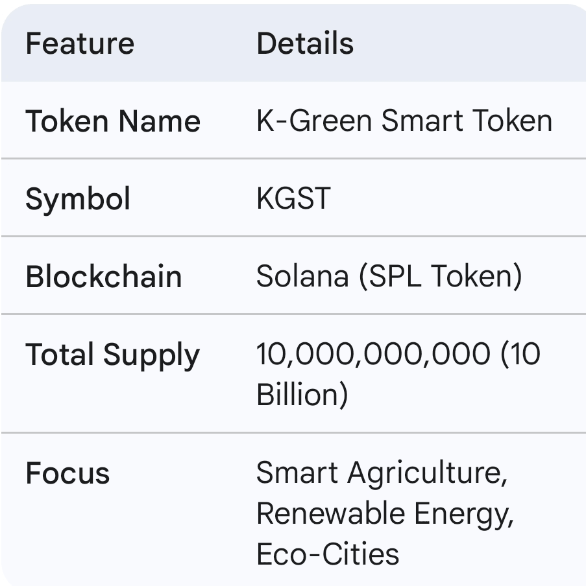Click the (10 text after supply number
Viewport: 586px width, 586px height.
tap(520, 354)
